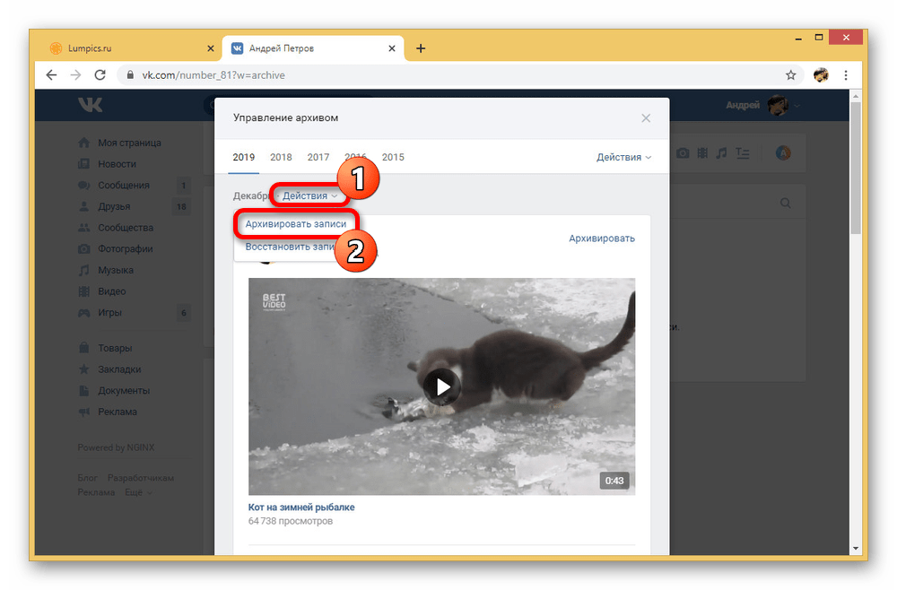Open Закладки in the sidebar

[x=119, y=369]
